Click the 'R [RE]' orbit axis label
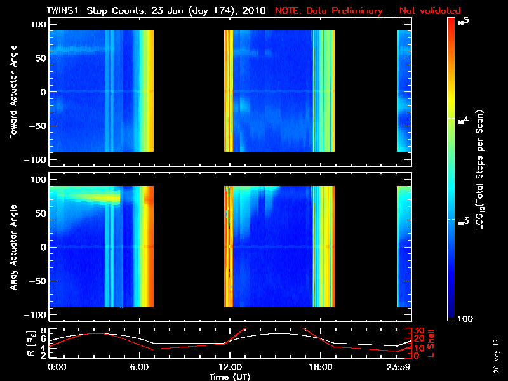 coord(30,344)
